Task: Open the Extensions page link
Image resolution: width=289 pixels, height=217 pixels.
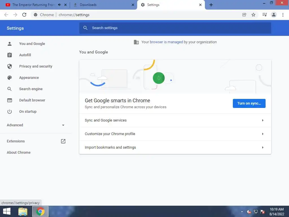Action: point(16,141)
